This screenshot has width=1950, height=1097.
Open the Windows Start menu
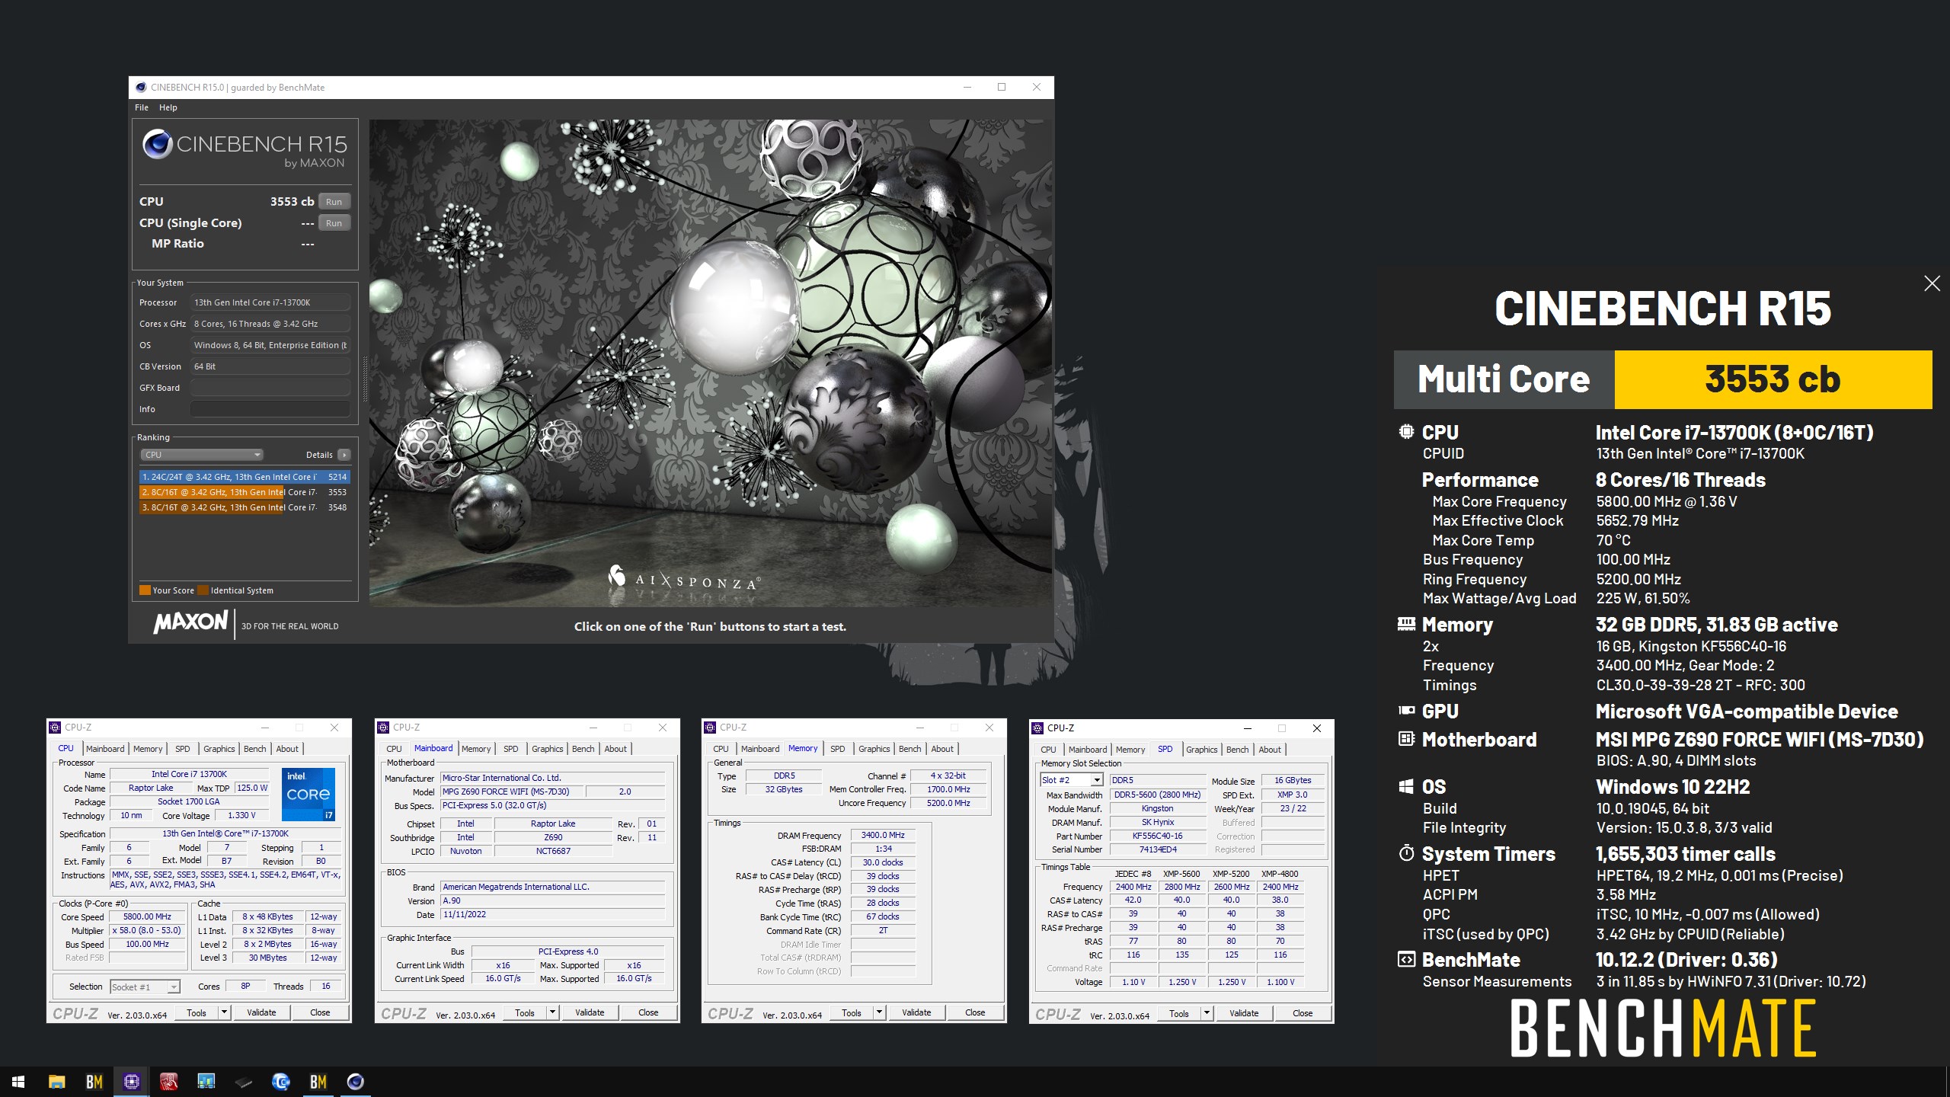pyautogui.click(x=18, y=1082)
